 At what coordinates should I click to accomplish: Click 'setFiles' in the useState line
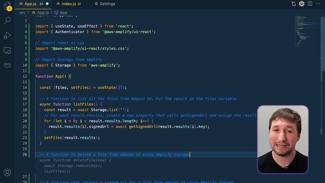[x=80, y=87]
